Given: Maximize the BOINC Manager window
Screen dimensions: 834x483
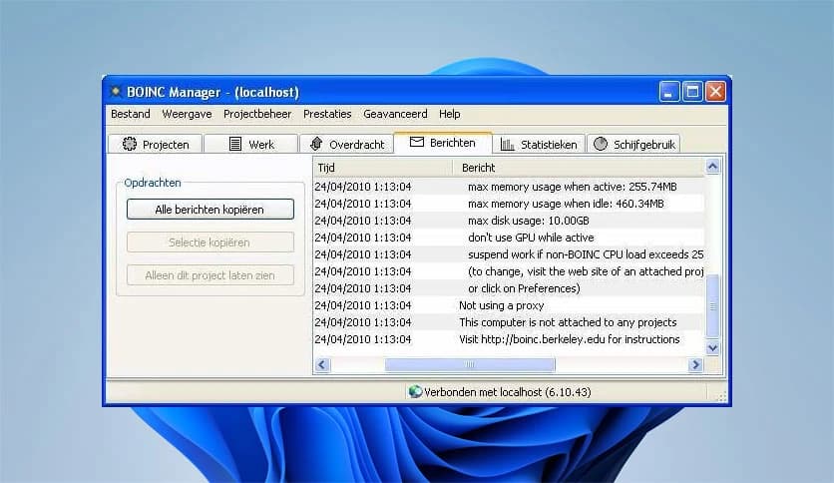Looking at the screenshot, I should point(692,92).
